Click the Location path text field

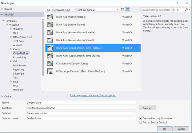pos(80,108)
